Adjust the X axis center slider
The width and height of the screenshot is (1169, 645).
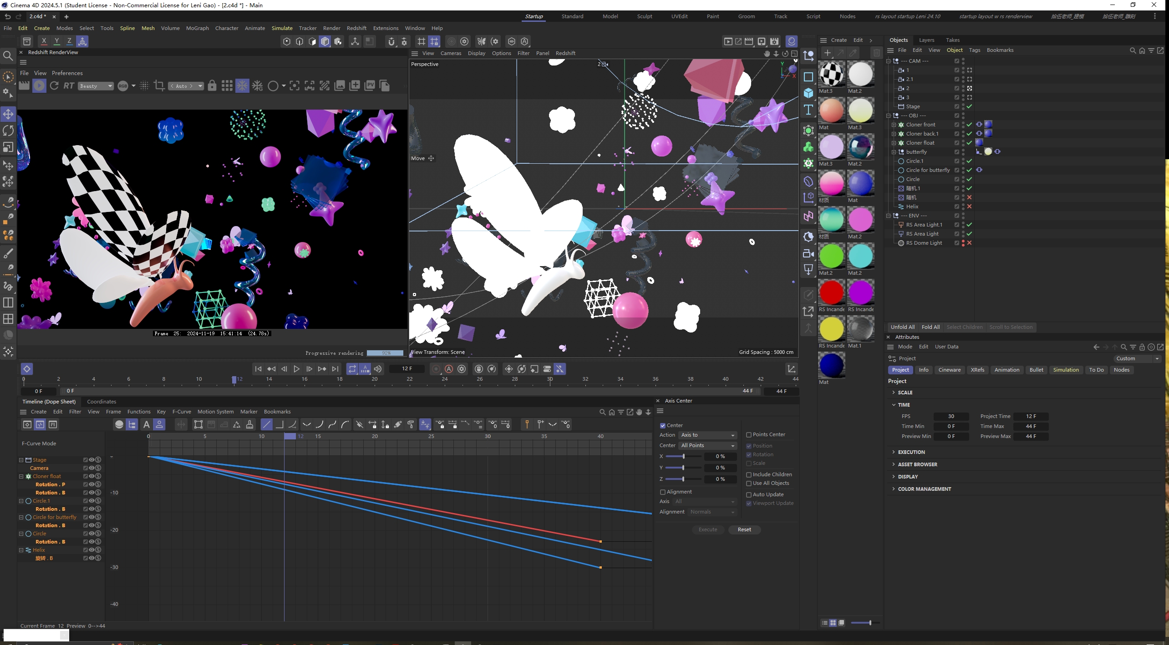click(x=683, y=456)
